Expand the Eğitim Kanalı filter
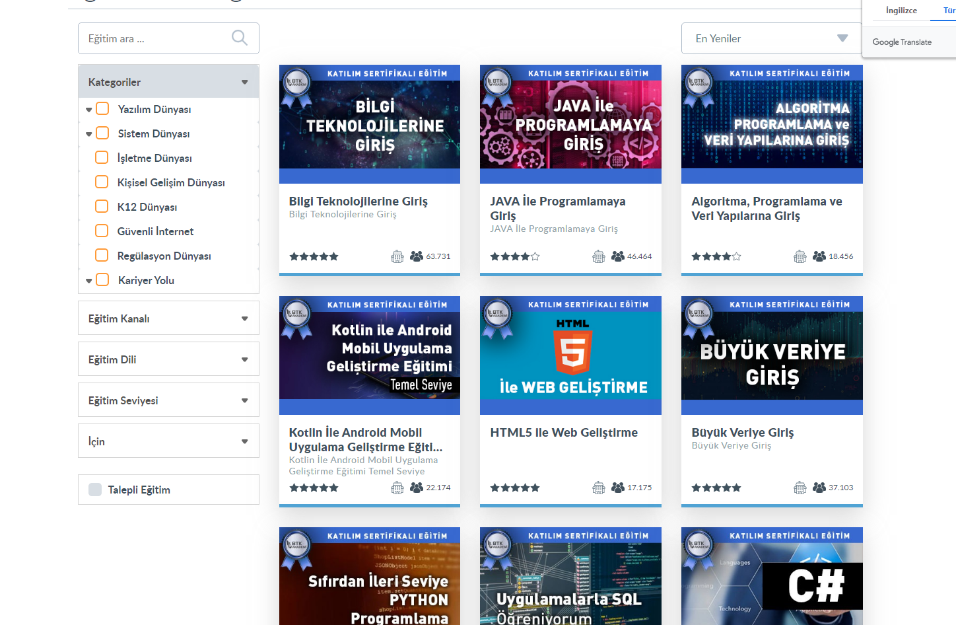The image size is (956, 625). pos(168,318)
